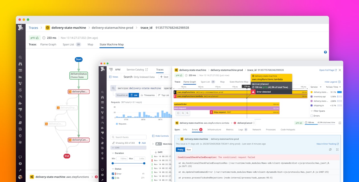Uncheck the Error status checkbox

pos(113,174)
